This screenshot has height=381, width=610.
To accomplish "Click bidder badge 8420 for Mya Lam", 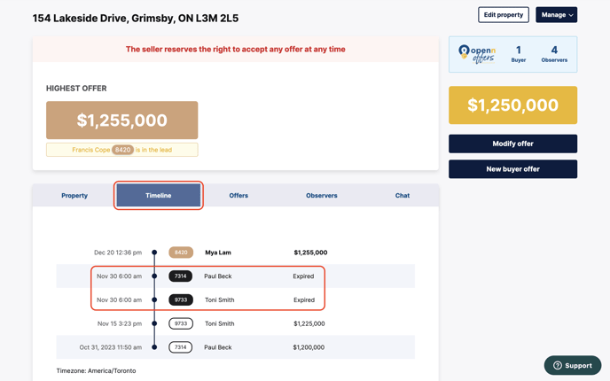I will pos(181,253).
